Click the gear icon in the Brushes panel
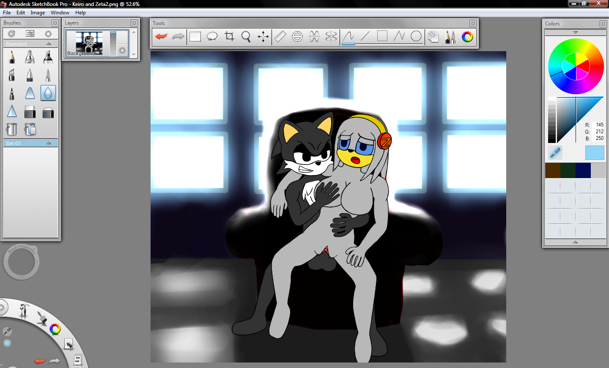The width and height of the screenshot is (609, 368). click(48, 33)
